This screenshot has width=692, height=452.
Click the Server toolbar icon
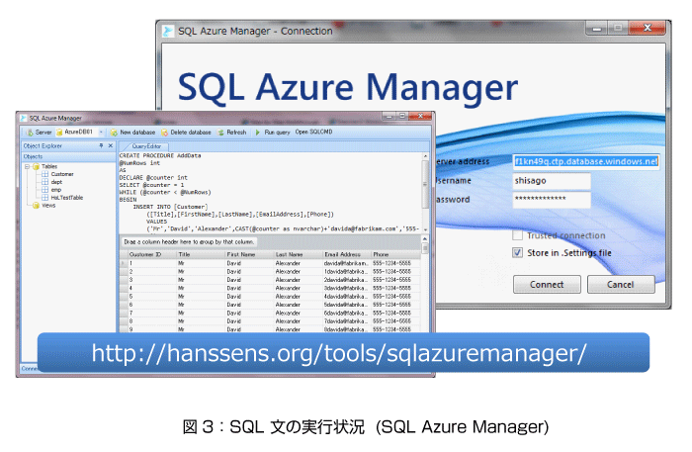(x=30, y=132)
